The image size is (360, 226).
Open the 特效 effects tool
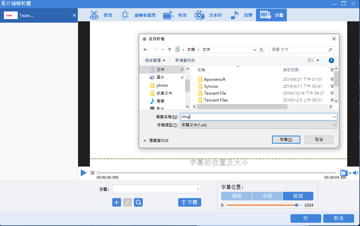[175, 15]
